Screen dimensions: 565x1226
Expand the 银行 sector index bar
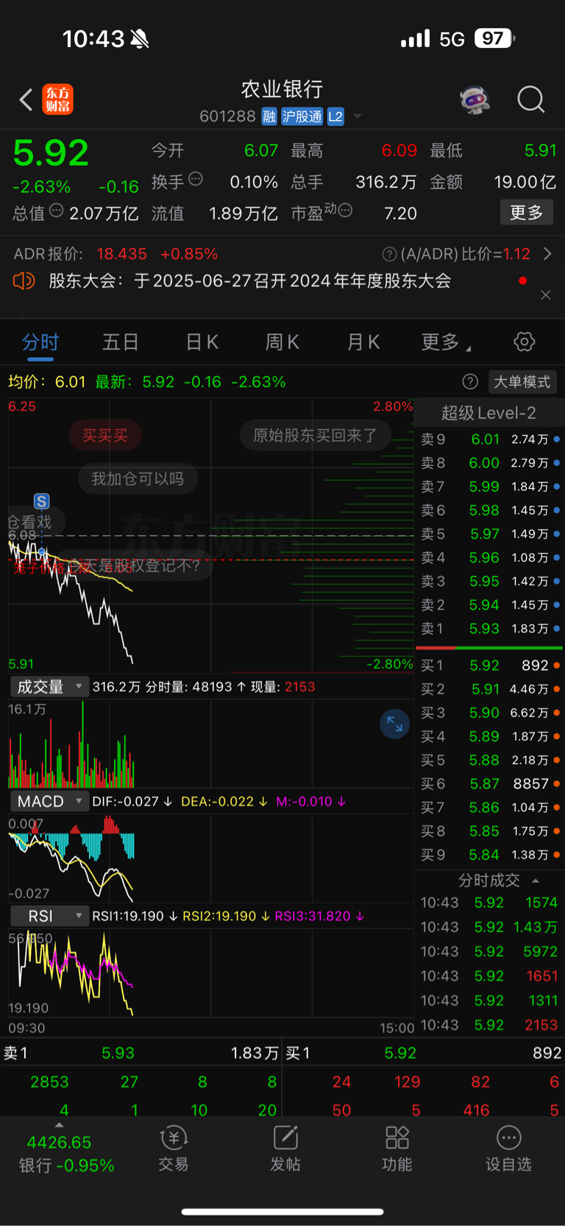point(66,1153)
